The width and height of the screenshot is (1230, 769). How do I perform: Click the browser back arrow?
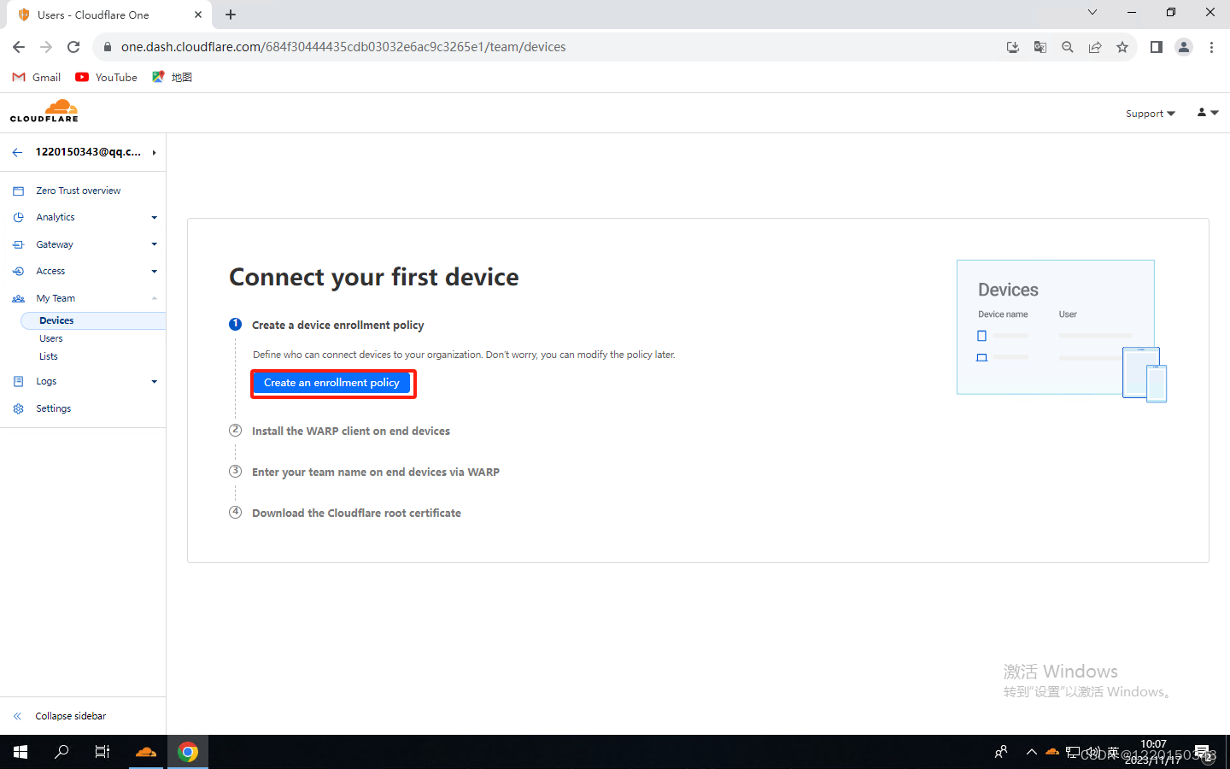pyautogui.click(x=19, y=47)
